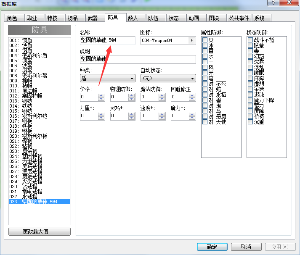Increase 魔力+ with its up arrow
Image resolution: width=300 pixels, height=255 pixels.
[x=192, y=114]
